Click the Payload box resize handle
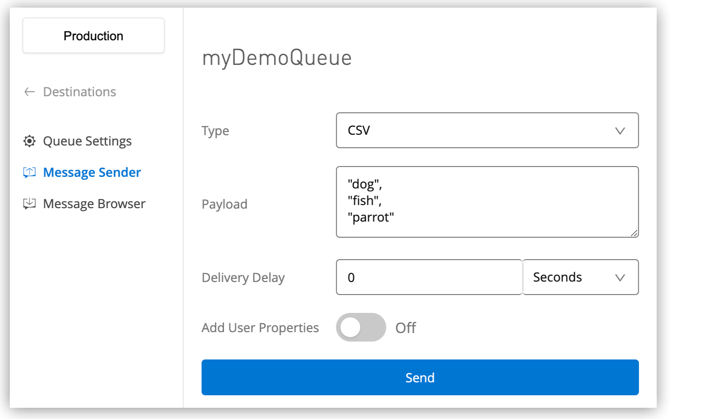 pyautogui.click(x=634, y=233)
